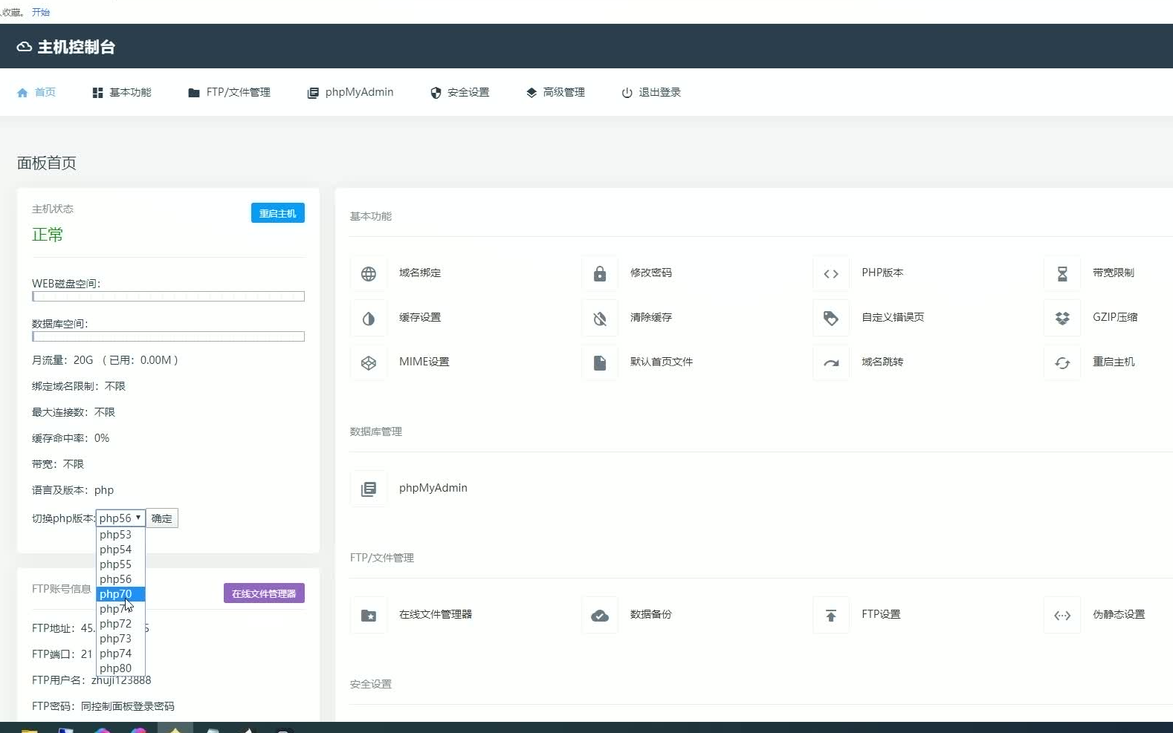The height and width of the screenshot is (733, 1173).
Task: Click the 开始 link at top
Action: click(x=41, y=12)
